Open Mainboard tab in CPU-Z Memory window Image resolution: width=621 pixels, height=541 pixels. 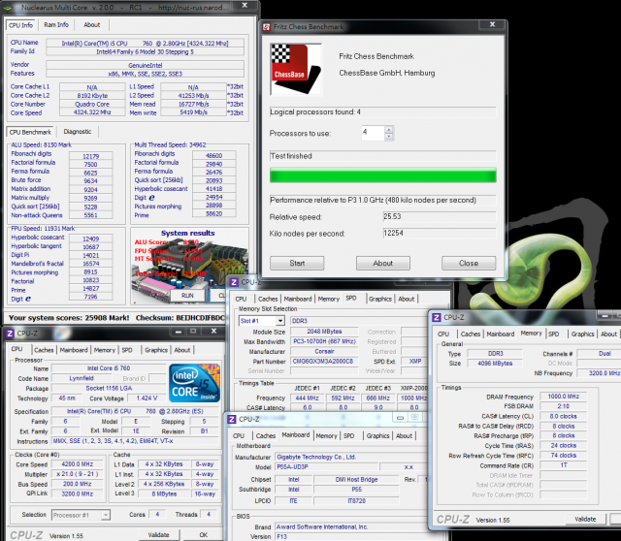(x=501, y=334)
